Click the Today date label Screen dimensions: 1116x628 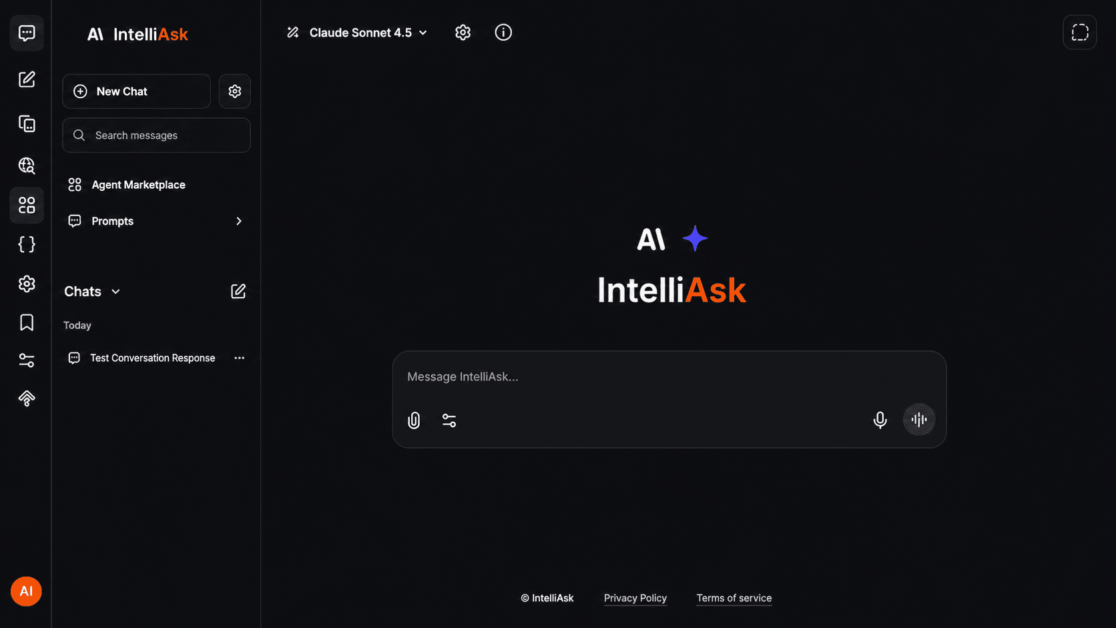[77, 326]
